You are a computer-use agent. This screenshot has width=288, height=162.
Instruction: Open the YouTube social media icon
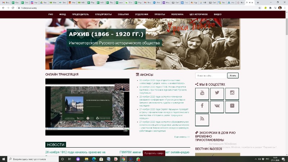coord(202,94)
